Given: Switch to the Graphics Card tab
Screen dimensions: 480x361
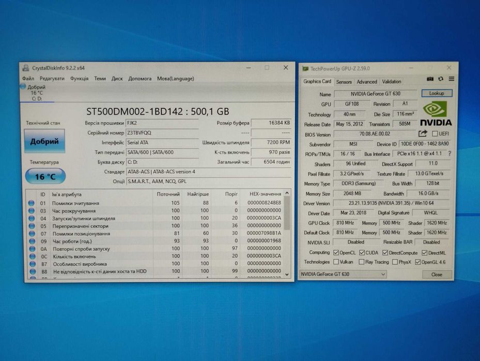Looking at the screenshot, I should [x=317, y=81].
